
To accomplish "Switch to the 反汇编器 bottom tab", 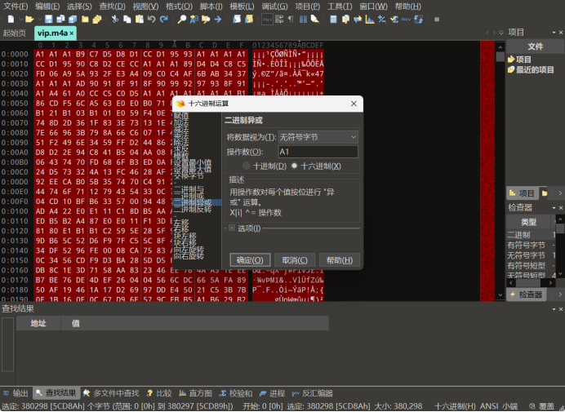I will click(x=313, y=393).
